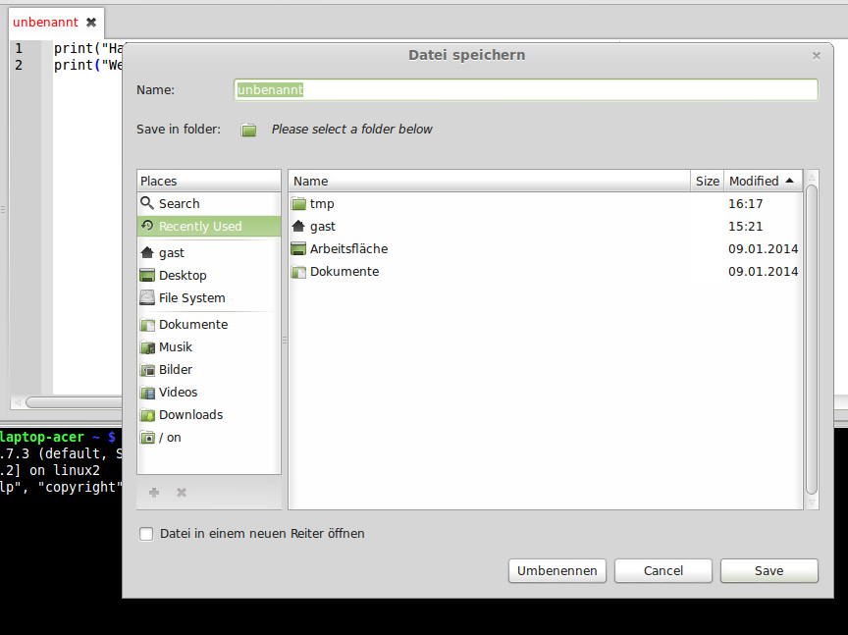This screenshot has width=848, height=635.
Task: Enable 'Datei in einem neuen Reiter öffnen' checkbox
Action: pos(147,534)
